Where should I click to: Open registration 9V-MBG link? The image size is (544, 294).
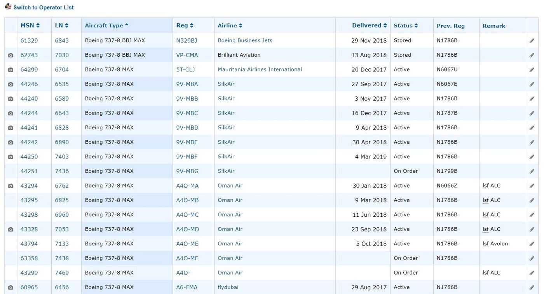(187, 171)
